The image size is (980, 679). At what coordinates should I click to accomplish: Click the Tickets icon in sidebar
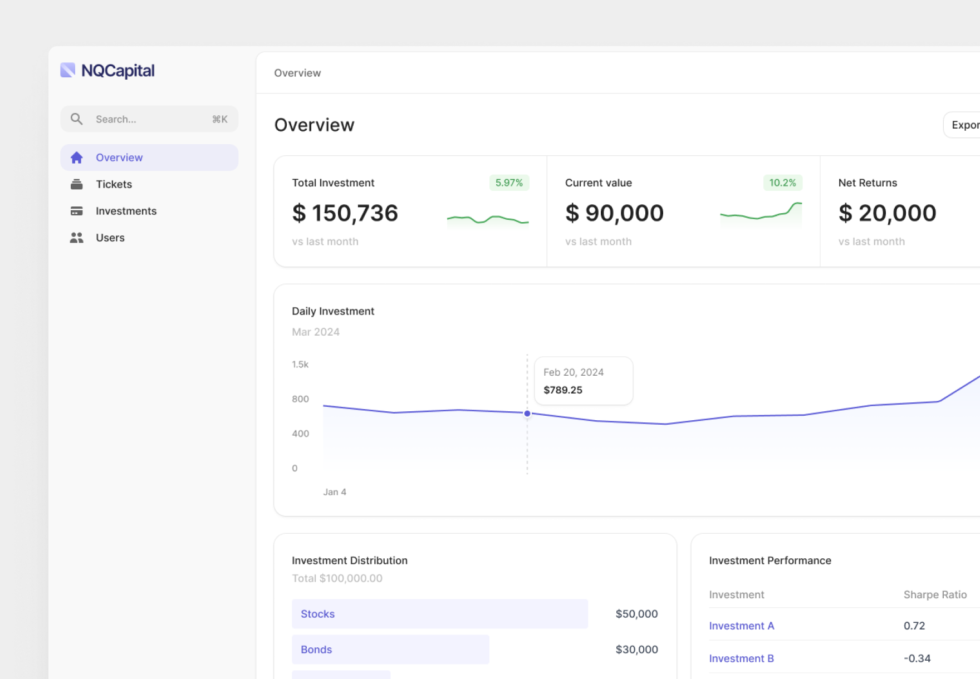77,184
